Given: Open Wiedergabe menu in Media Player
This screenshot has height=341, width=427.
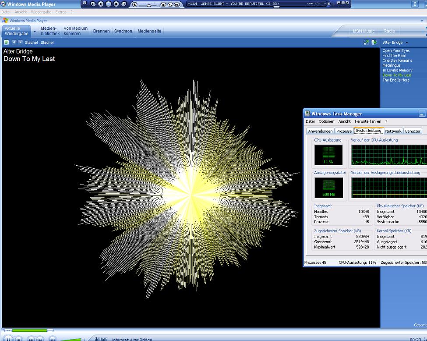Looking at the screenshot, I should (x=41, y=12).
